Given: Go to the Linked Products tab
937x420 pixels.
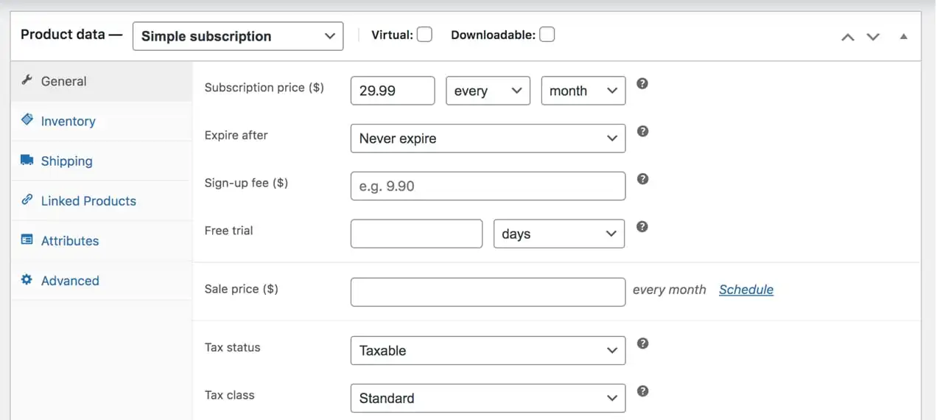Looking at the screenshot, I should click(x=88, y=201).
